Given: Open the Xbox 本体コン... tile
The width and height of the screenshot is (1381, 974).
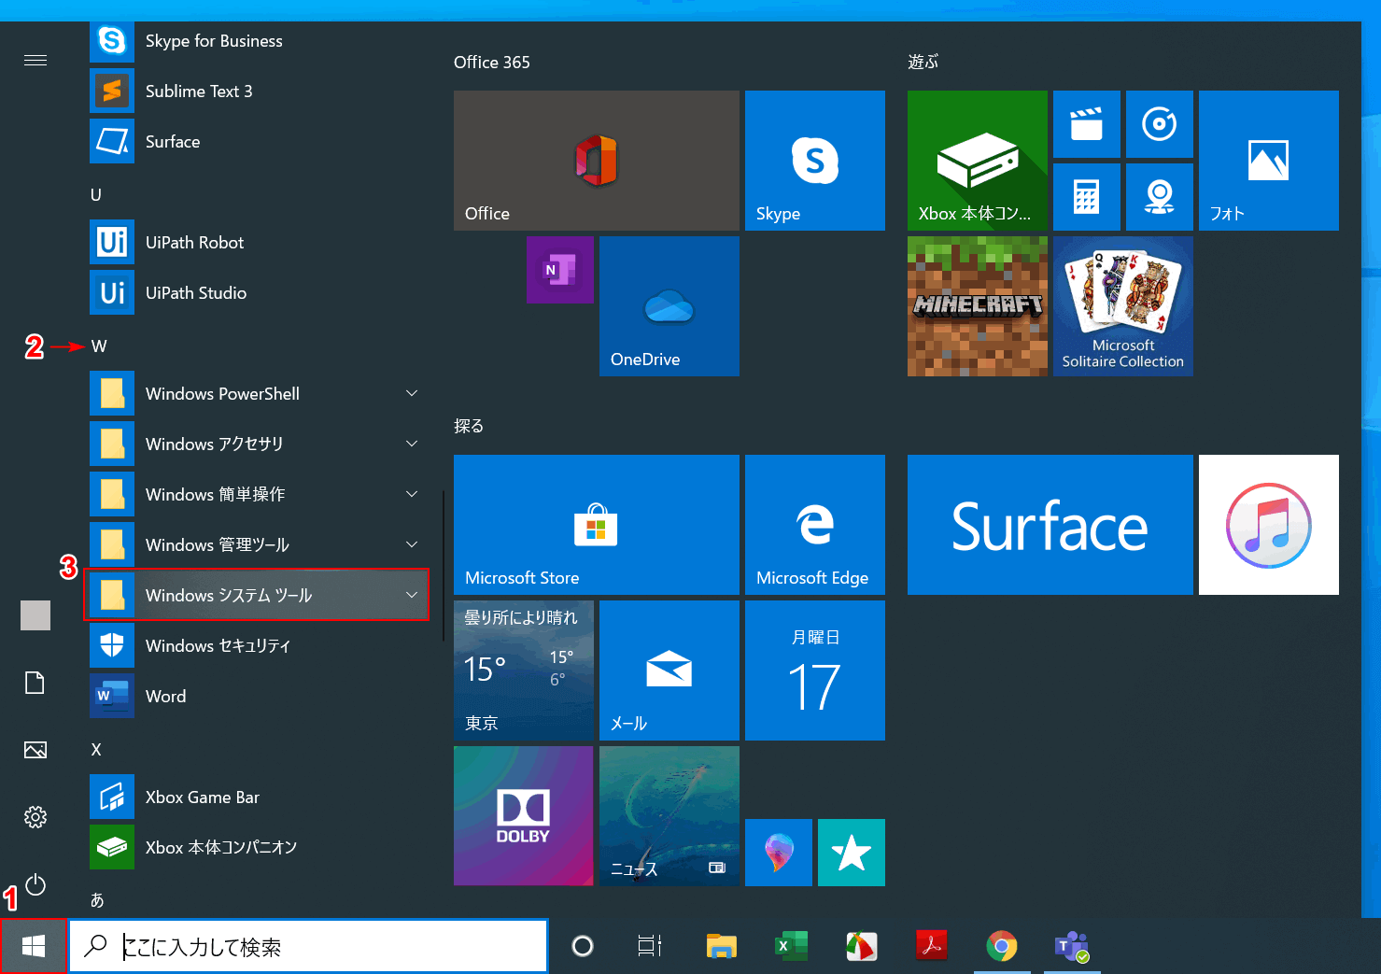Looking at the screenshot, I should (x=977, y=161).
